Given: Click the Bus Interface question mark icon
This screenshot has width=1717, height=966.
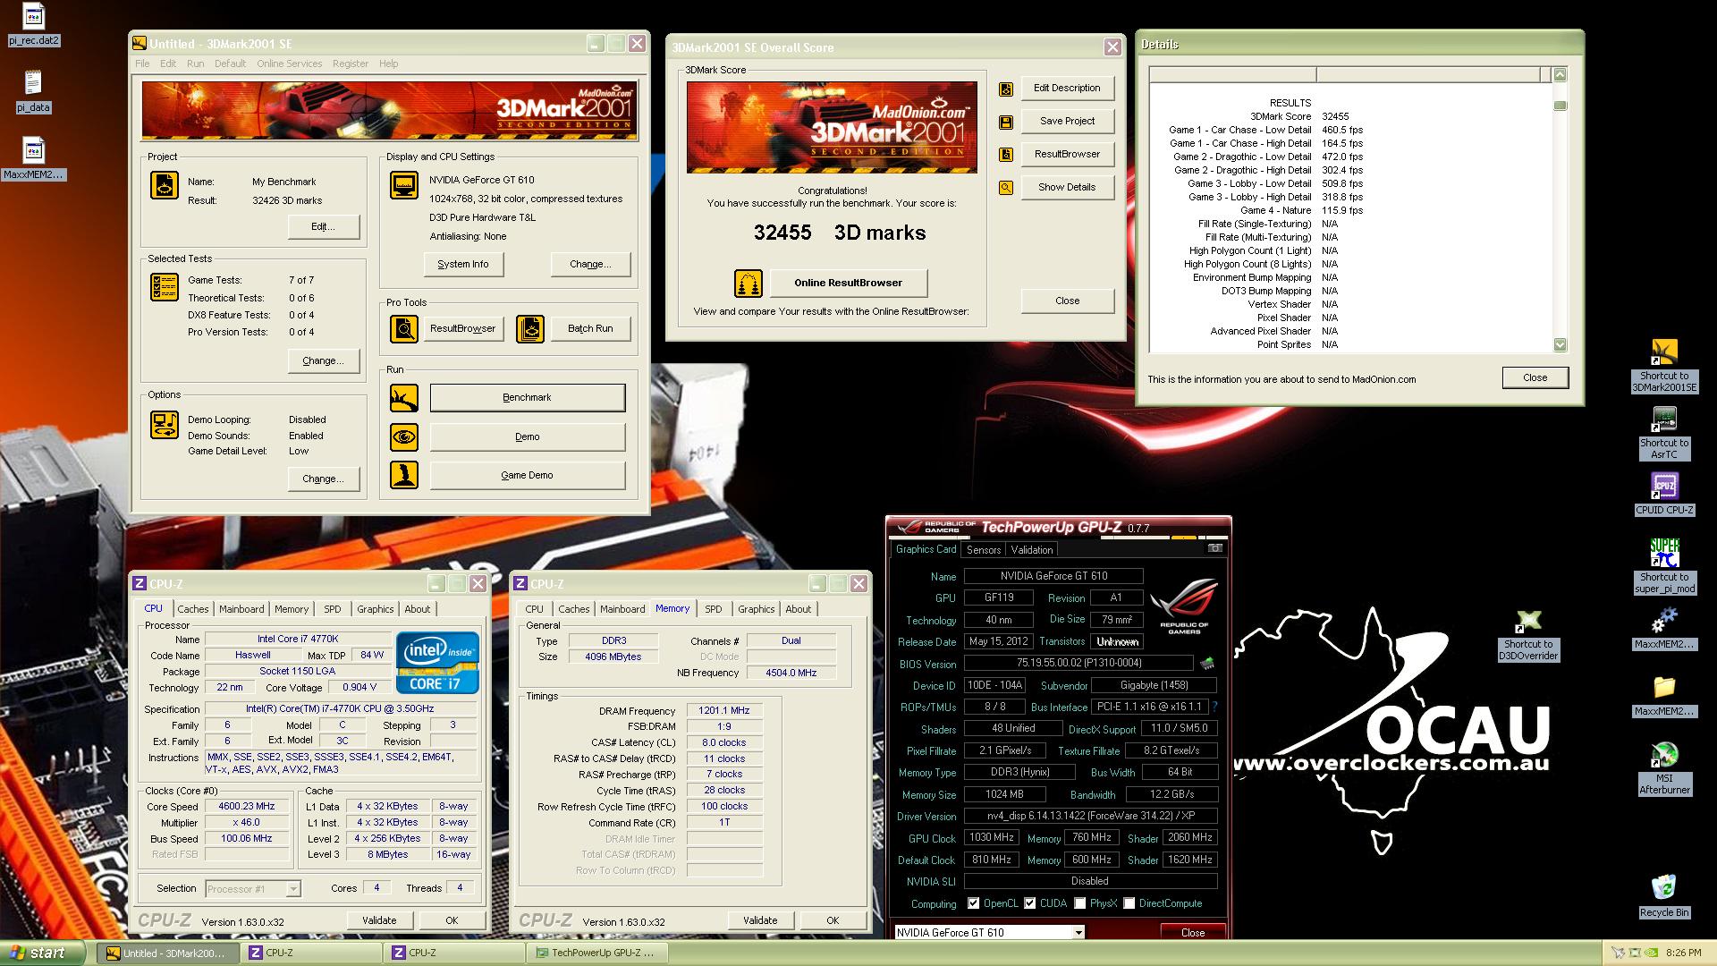Looking at the screenshot, I should (1214, 707).
